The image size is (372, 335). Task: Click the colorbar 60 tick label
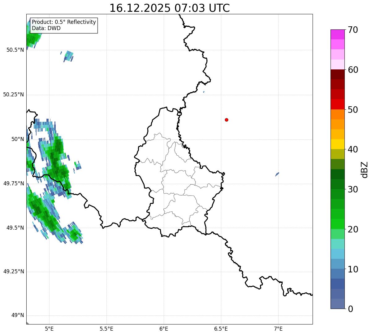[353, 70]
